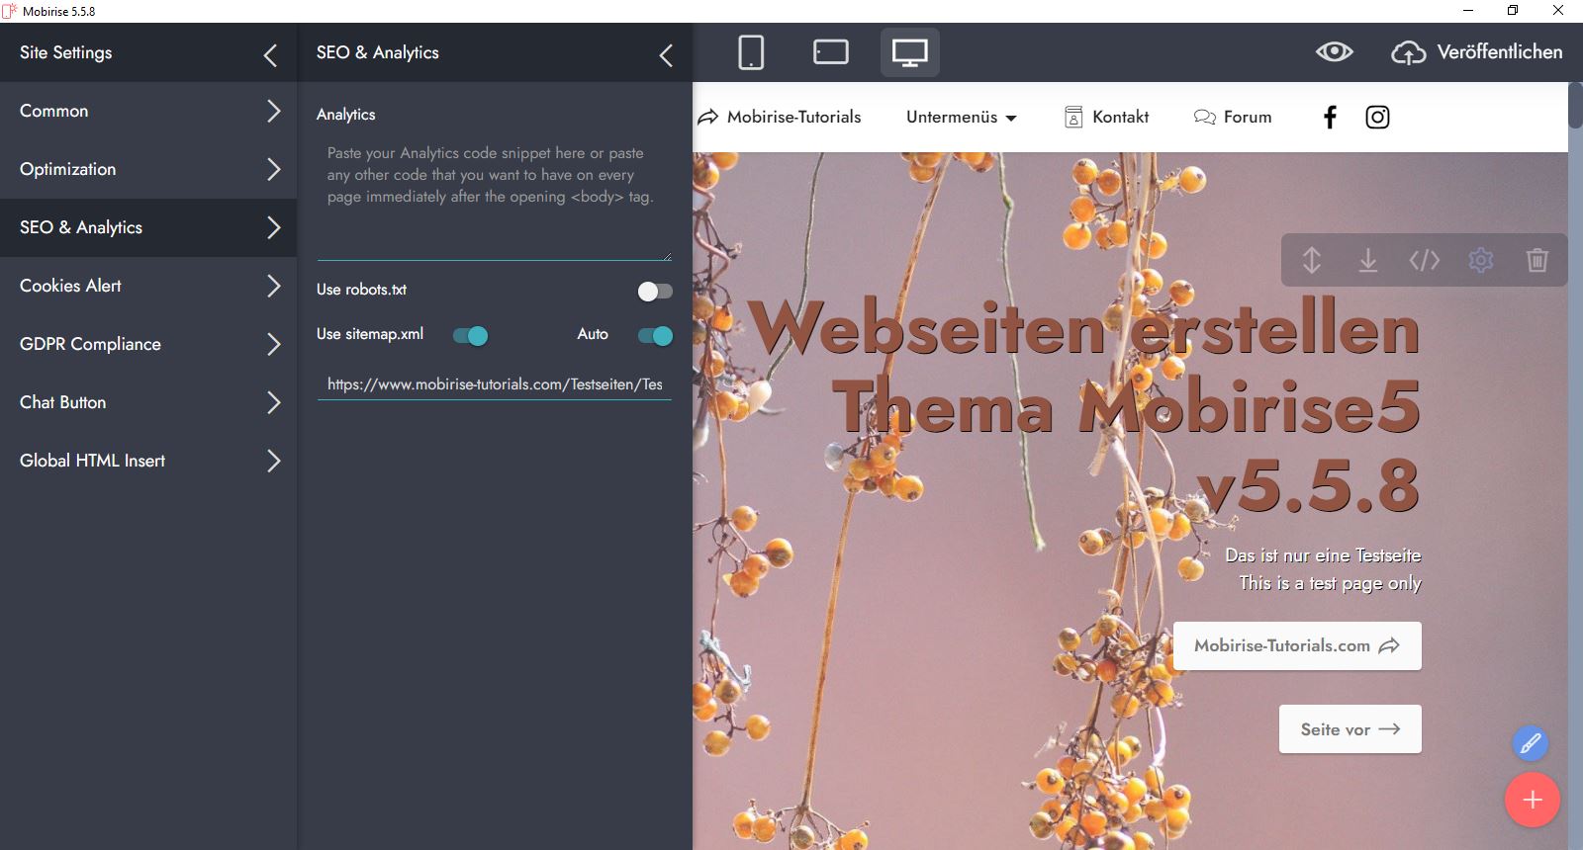Disable the Use sitemap.xml toggle
Screen dimensions: 1583x850
tap(470, 336)
